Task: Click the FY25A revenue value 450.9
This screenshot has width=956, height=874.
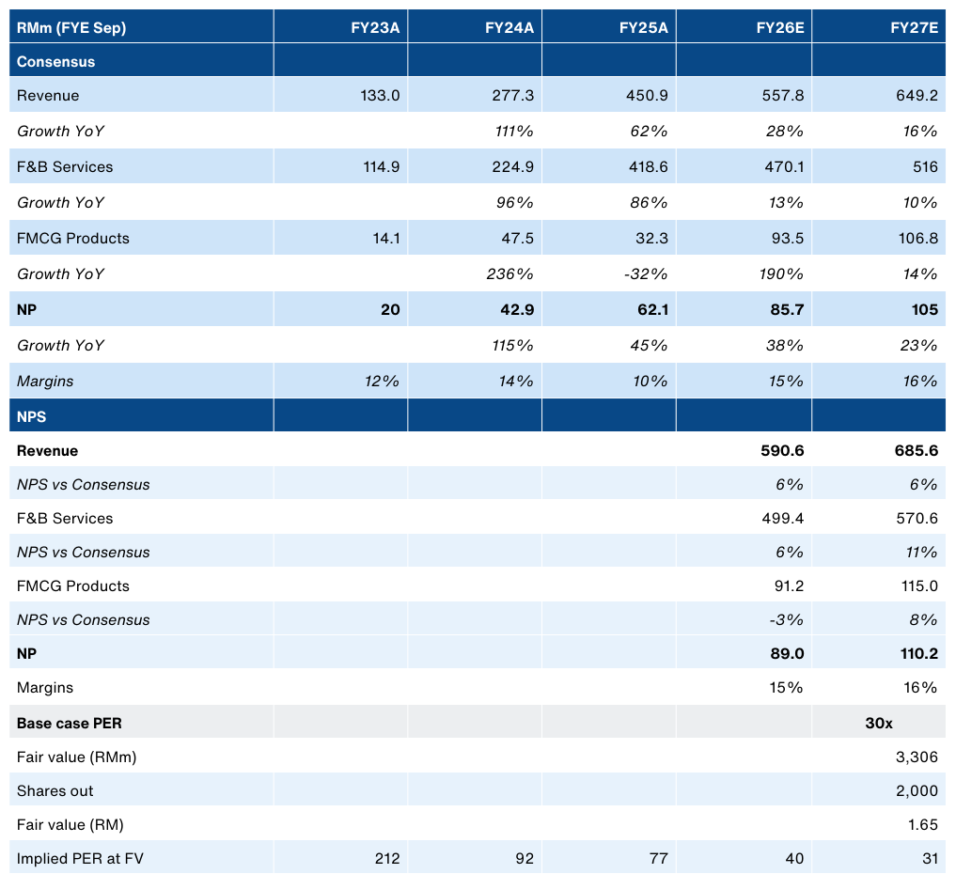Action: [643, 96]
